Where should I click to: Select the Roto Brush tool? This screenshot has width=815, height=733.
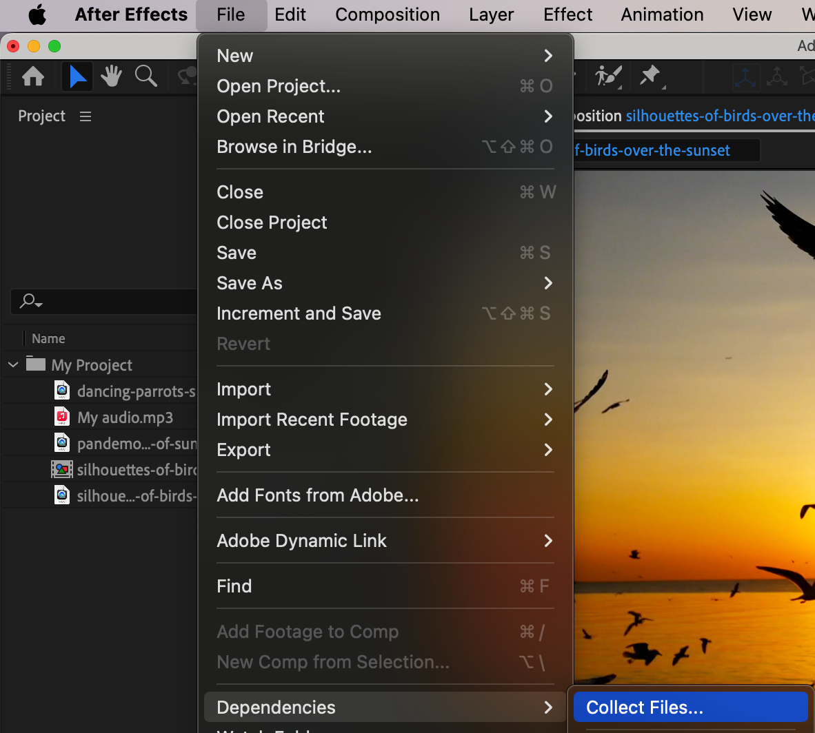click(x=609, y=76)
